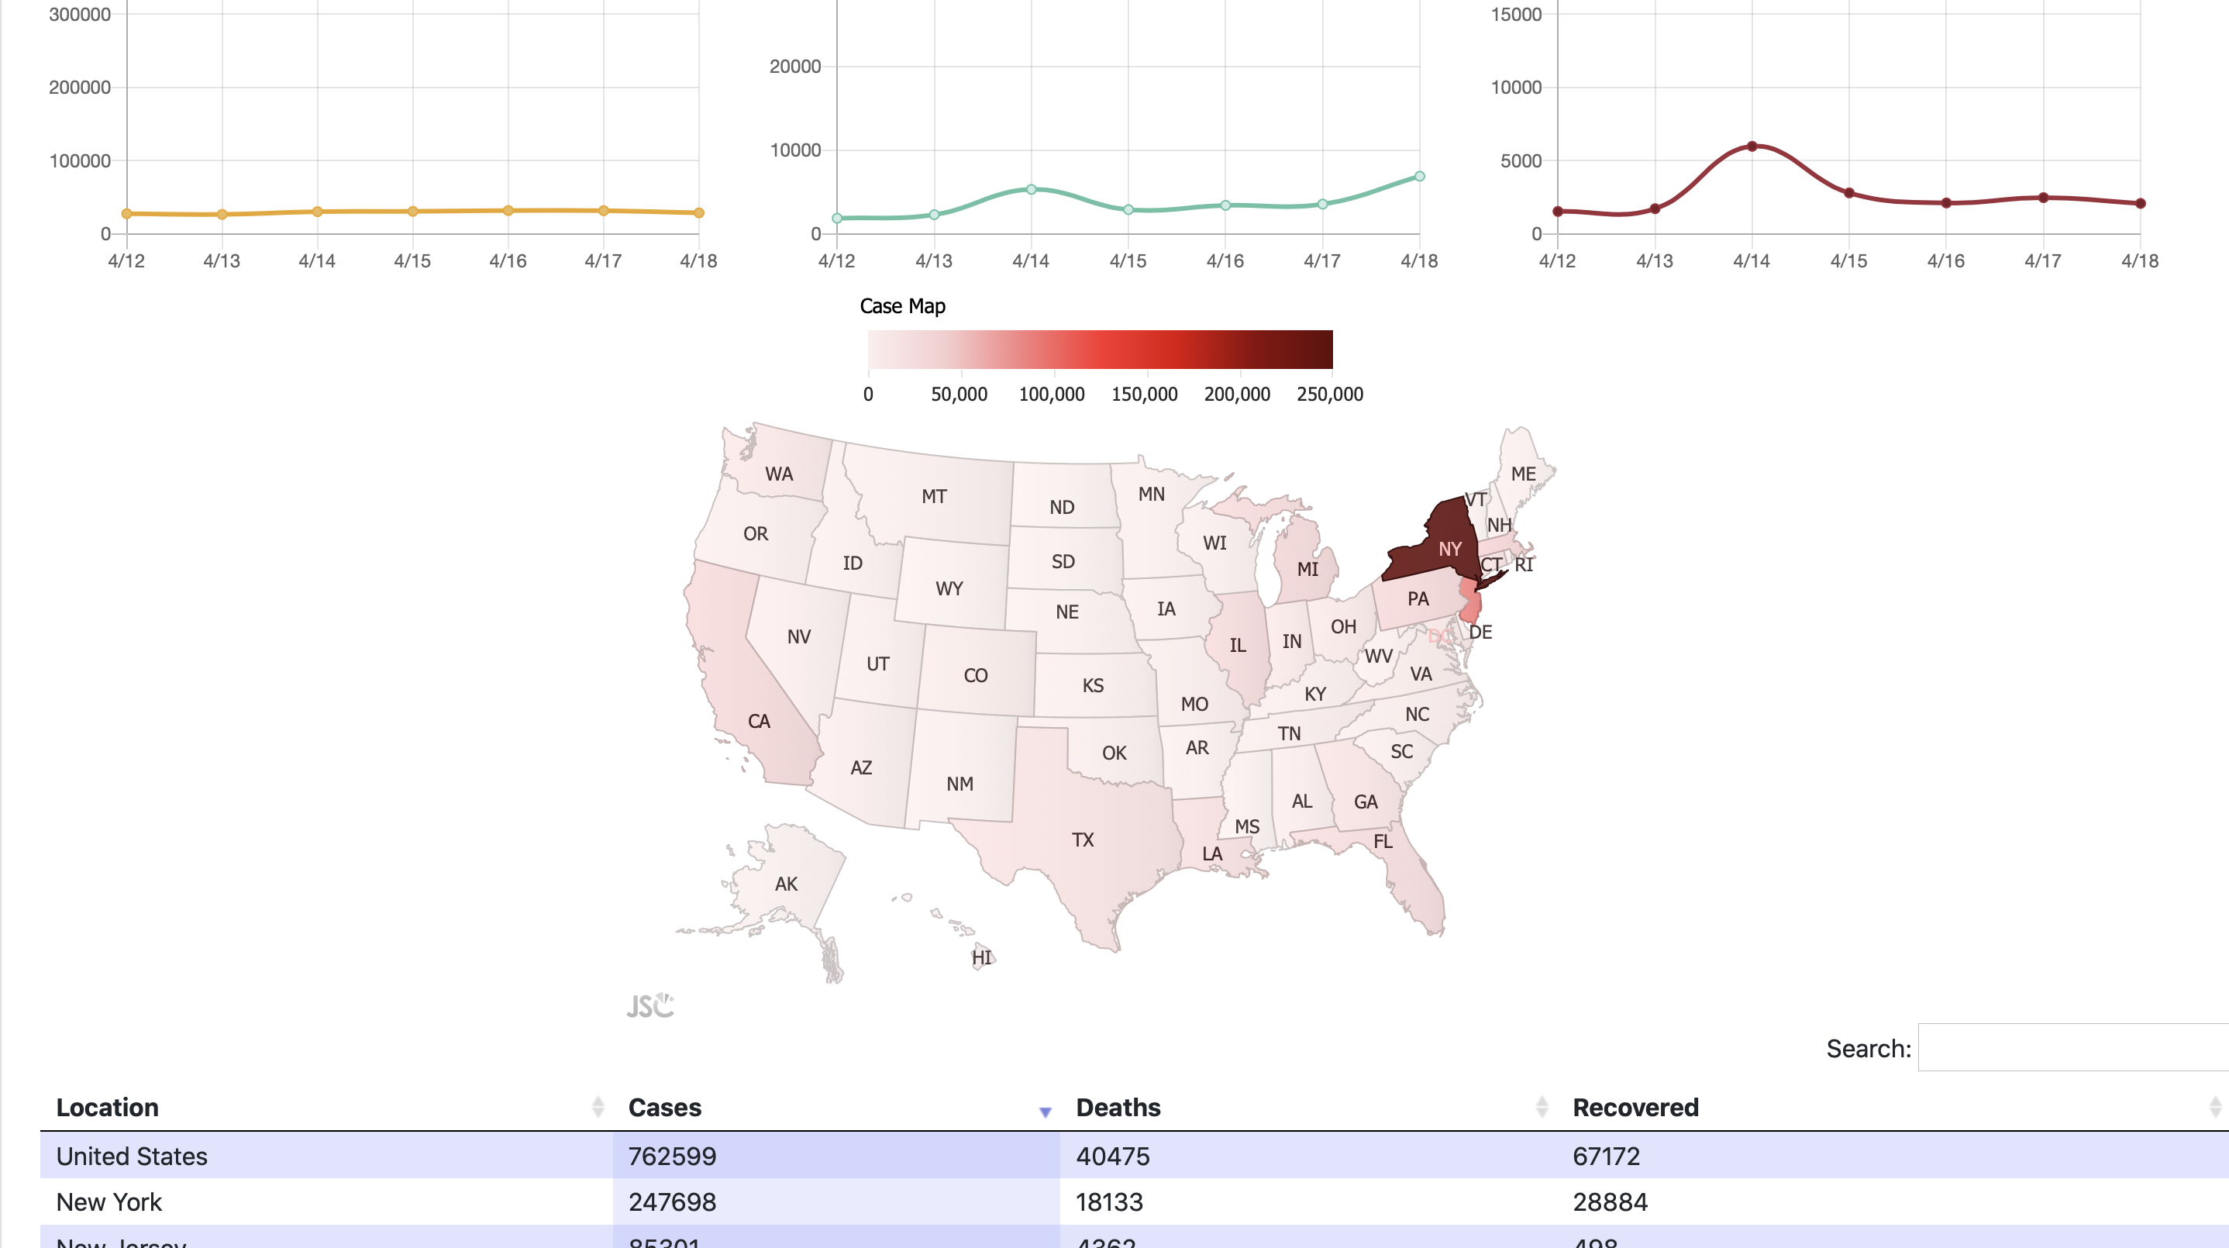Click New York cases value 247698

click(672, 1202)
